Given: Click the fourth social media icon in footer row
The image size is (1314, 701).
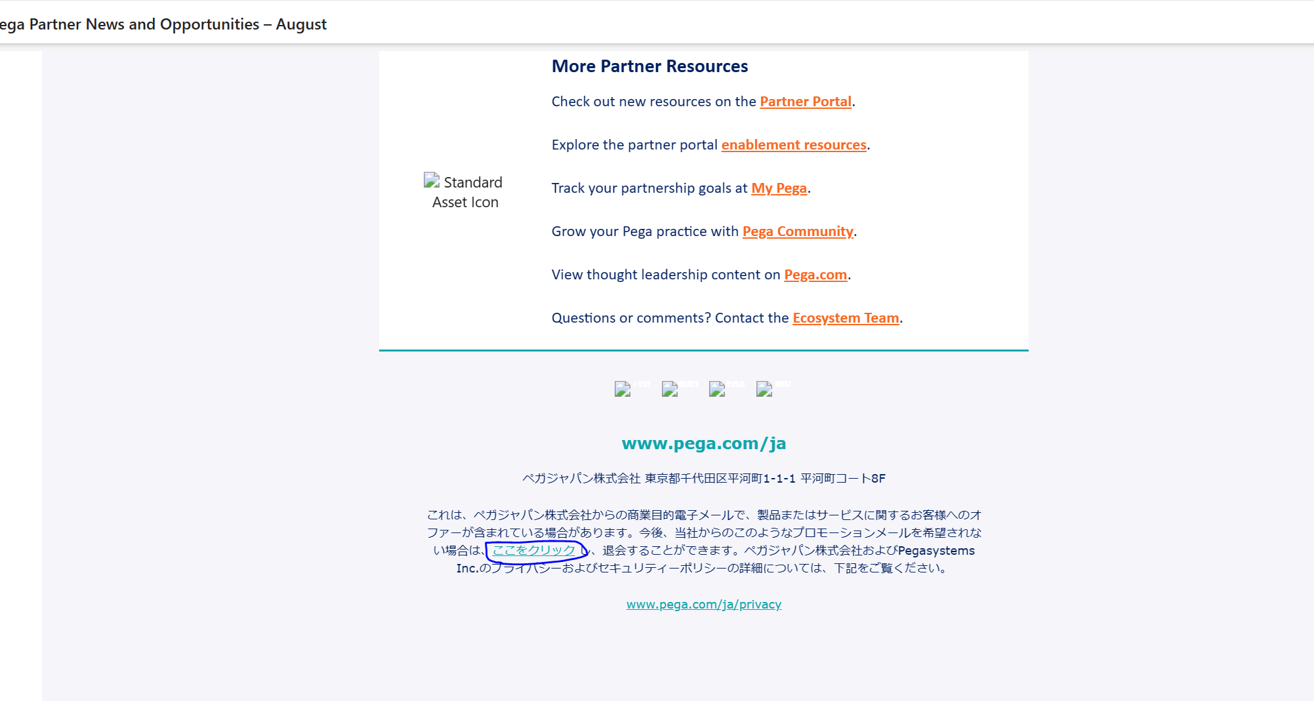Looking at the screenshot, I should 763,389.
